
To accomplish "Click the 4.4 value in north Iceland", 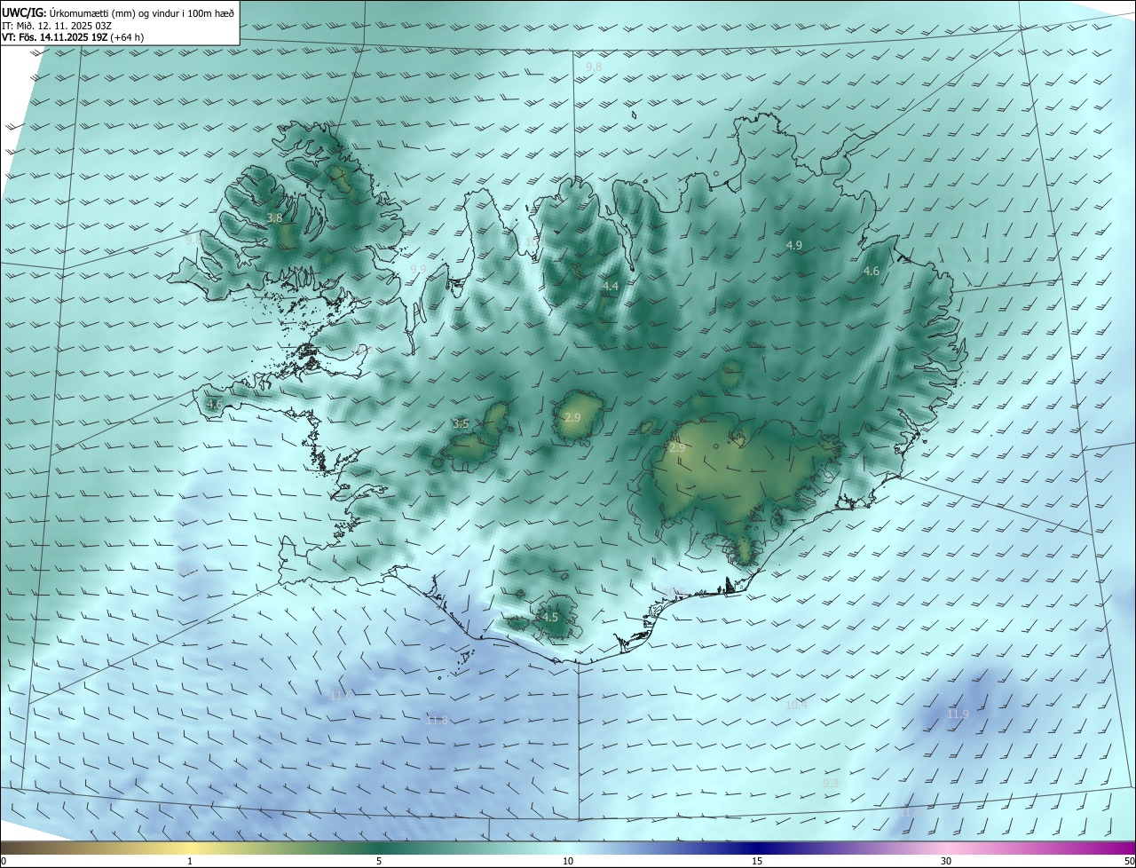I will 611,287.
